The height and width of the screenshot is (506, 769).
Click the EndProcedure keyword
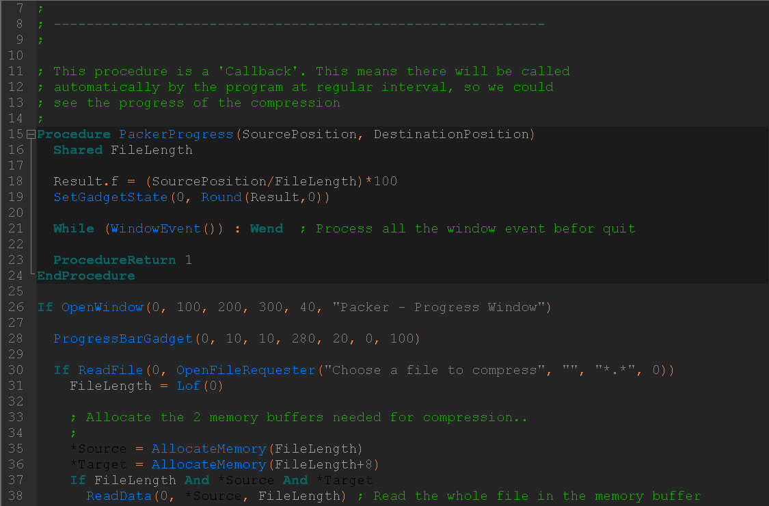click(86, 276)
